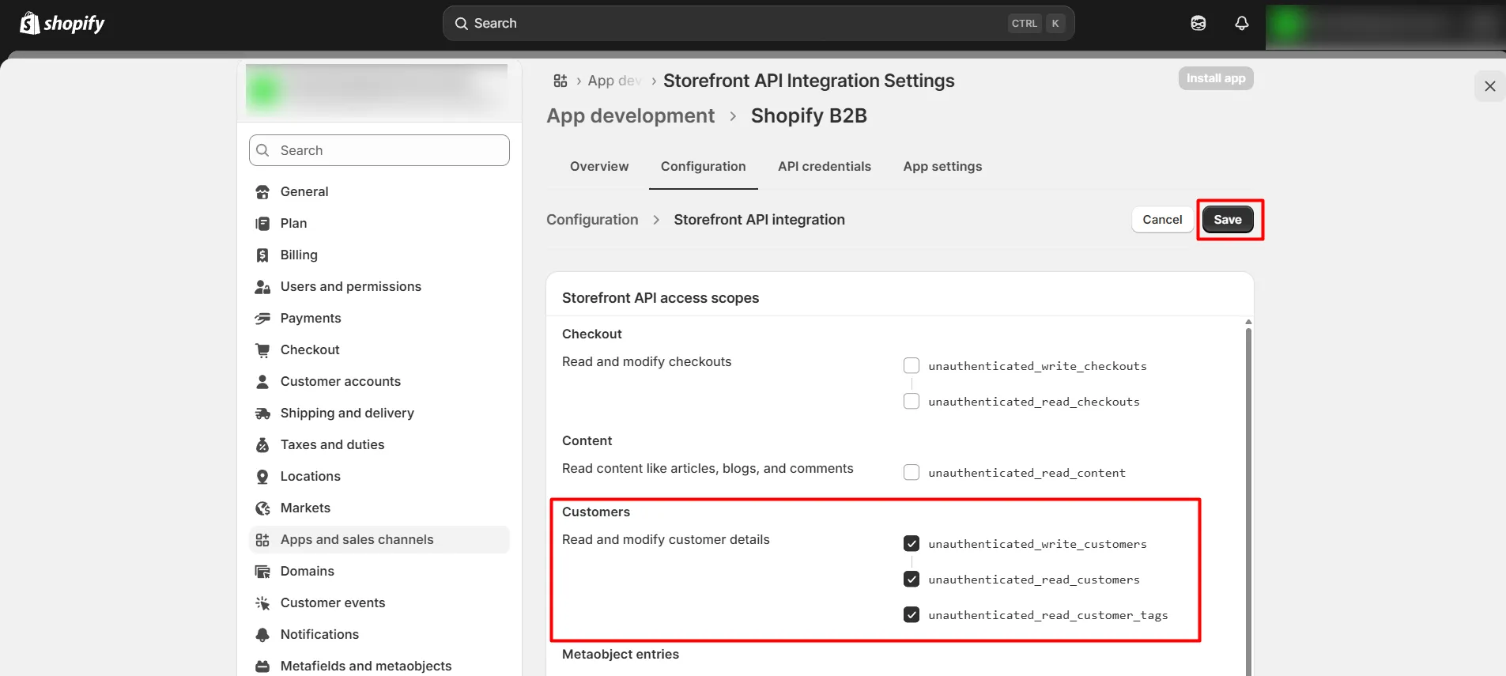Open Metafields and metaobjects settings

click(379, 667)
